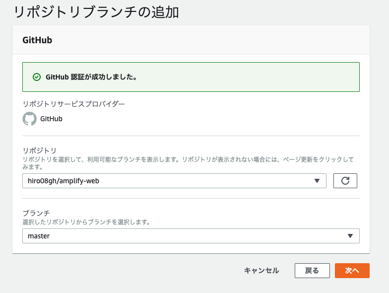Viewport: 389px width, 293px height.
Task: Click the ブランチ field label
Action: tap(36, 213)
